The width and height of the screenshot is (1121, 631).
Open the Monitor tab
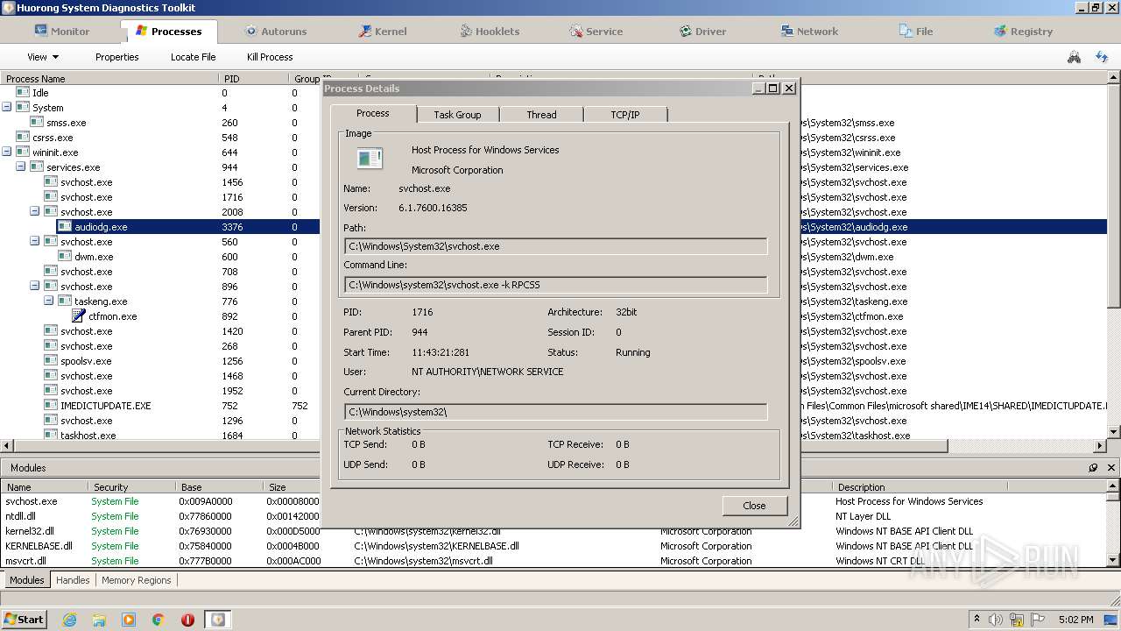(61, 31)
